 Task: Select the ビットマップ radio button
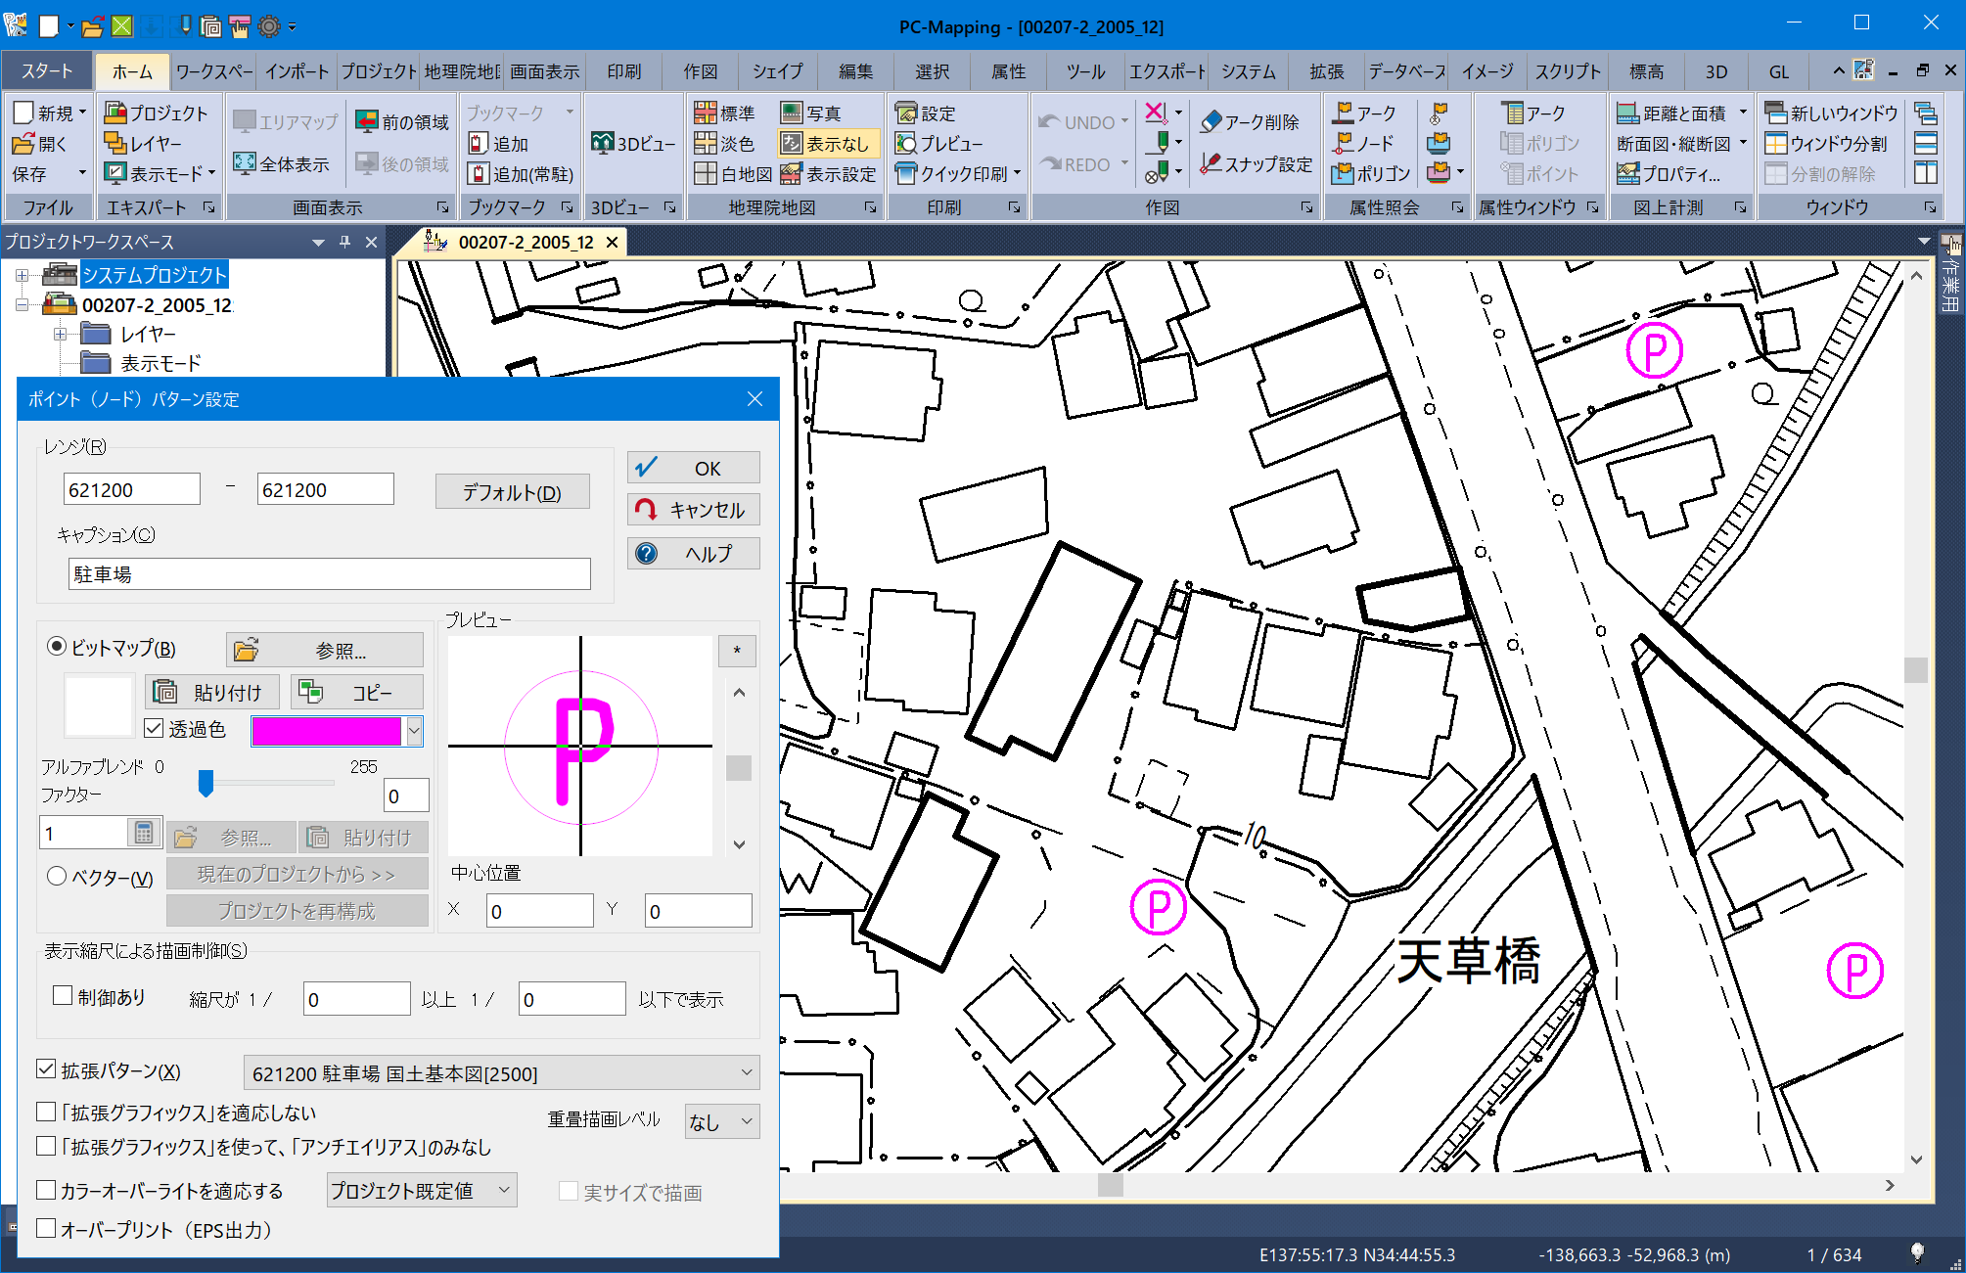click(x=57, y=647)
